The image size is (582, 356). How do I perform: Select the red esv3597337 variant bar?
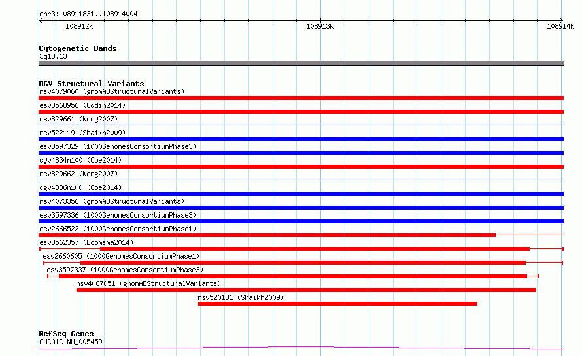coord(293,276)
